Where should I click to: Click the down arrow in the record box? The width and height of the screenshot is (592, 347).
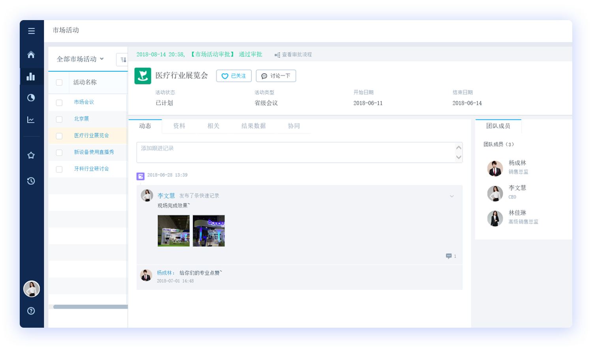(459, 157)
